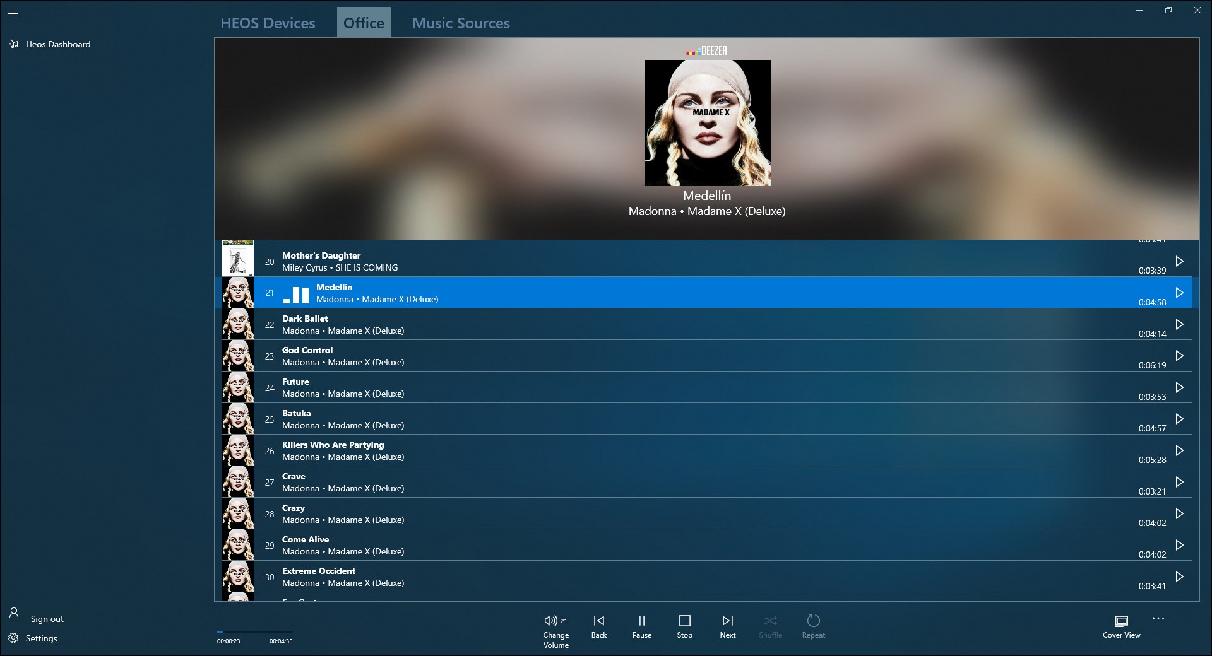Play Dark Ballet via its play arrow
The width and height of the screenshot is (1212, 656).
pos(1179,324)
